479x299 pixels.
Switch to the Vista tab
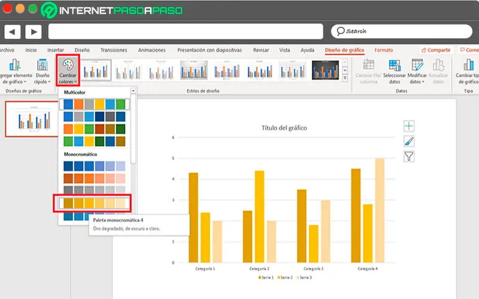(x=284, y=50)
